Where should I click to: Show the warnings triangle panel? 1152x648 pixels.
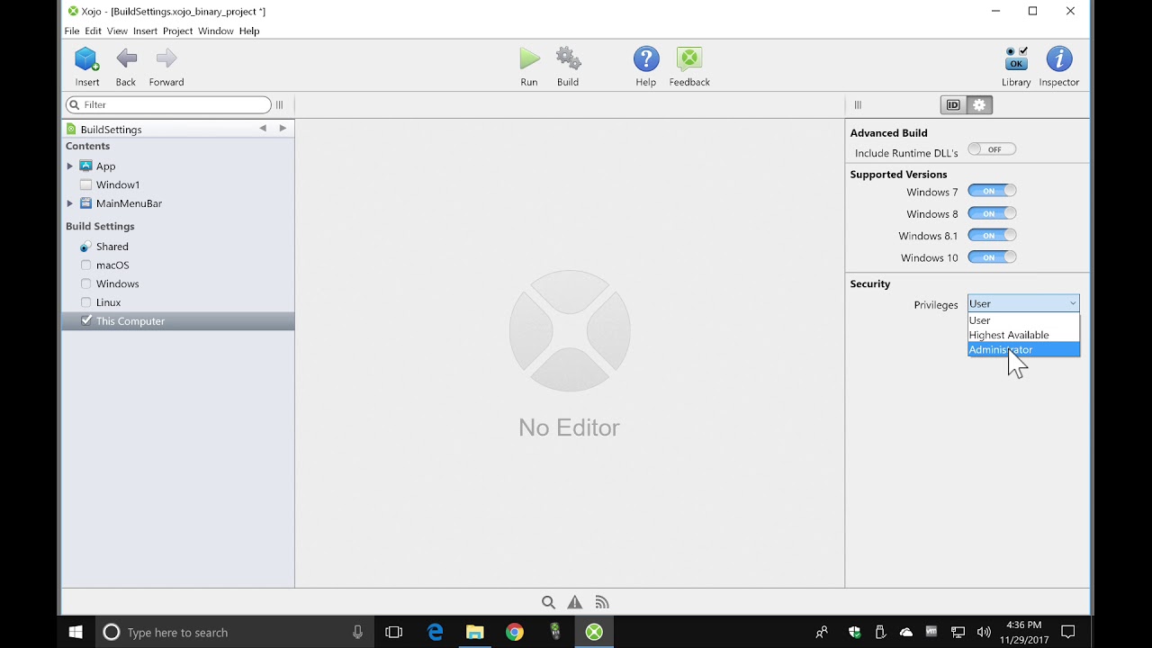(x=575, y=602)
